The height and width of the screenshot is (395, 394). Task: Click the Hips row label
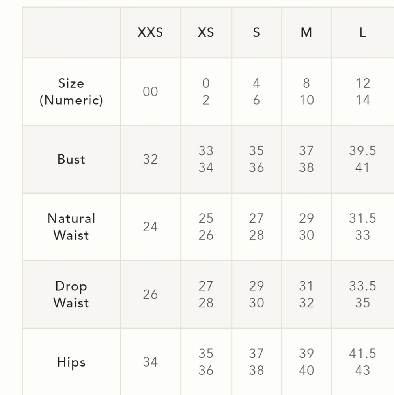(x=71, y=362)
